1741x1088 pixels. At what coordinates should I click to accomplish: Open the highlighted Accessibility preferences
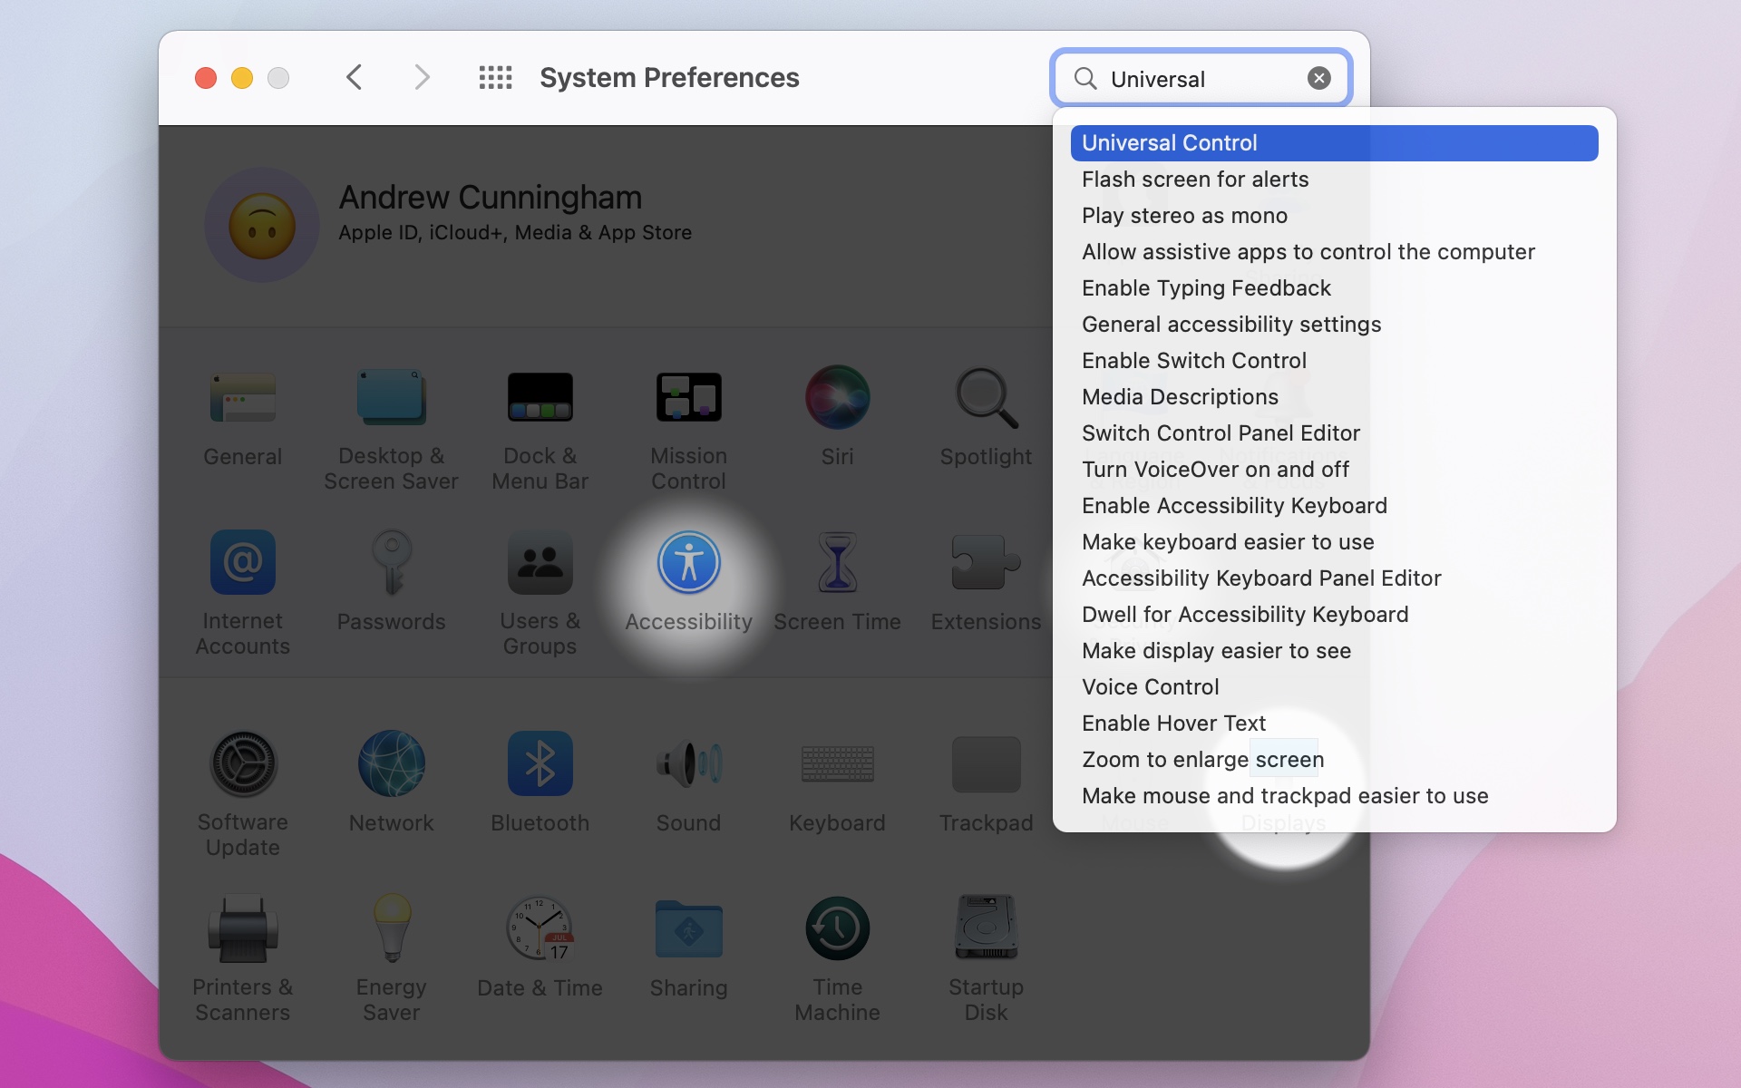tap(688, 562)
